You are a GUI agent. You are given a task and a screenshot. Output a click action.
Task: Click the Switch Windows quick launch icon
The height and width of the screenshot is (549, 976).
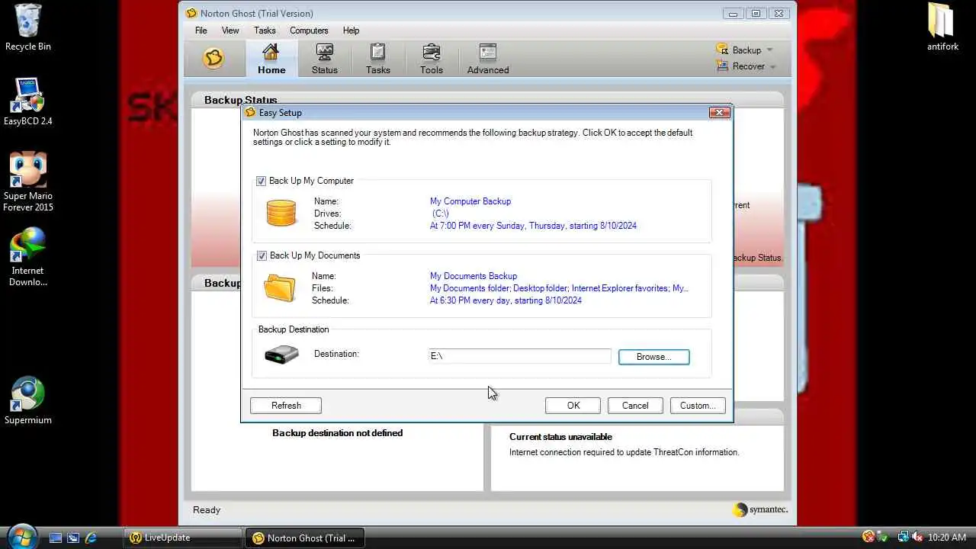tap(73, 538)
